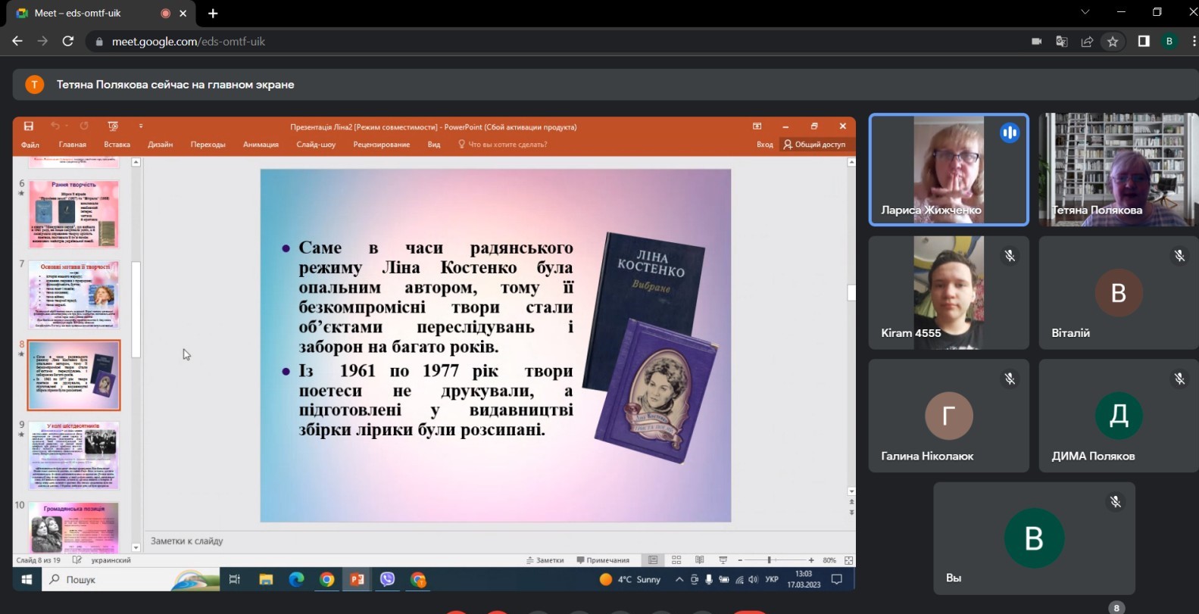The height and width of the screenshot is (614, 1199).
Task: Click the zoom slider in PowerPoint status bar
Action: [770, 560]
